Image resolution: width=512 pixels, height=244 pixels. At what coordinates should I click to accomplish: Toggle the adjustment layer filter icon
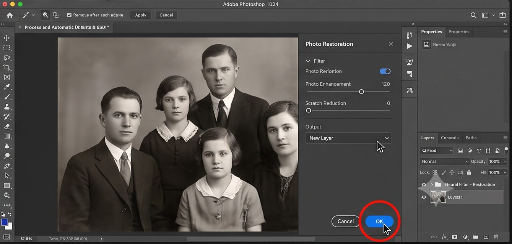[470, 151]
